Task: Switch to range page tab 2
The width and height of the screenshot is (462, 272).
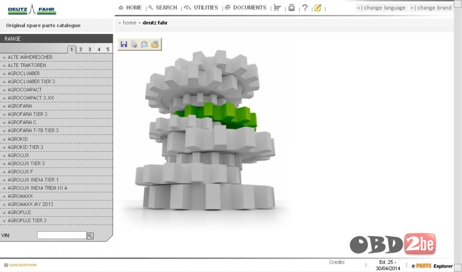Action: point(81,49)
